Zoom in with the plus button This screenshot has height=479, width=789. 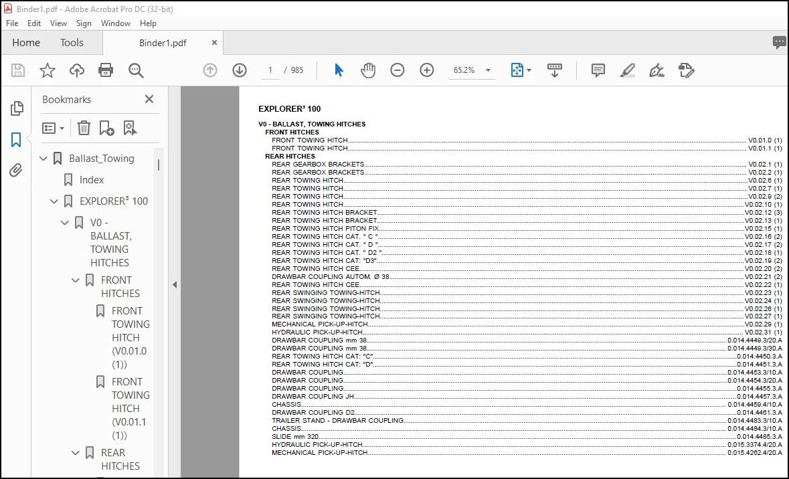click(427, 70)
